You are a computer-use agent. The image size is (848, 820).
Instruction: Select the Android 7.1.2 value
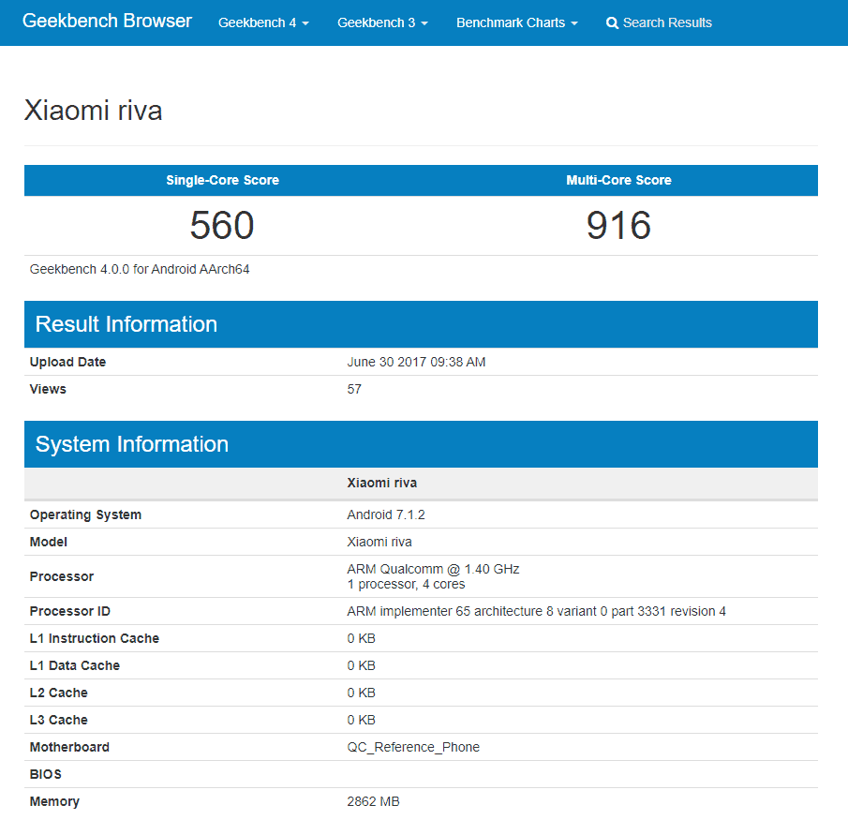386,514
